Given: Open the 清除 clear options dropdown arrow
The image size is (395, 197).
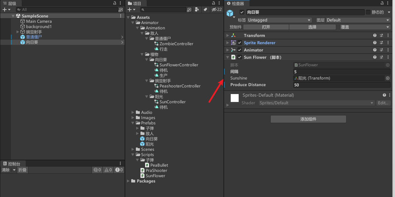Looking at the screenshot, I should (14, 170).
